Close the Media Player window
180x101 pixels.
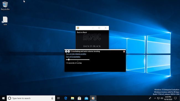coord(106,28)
